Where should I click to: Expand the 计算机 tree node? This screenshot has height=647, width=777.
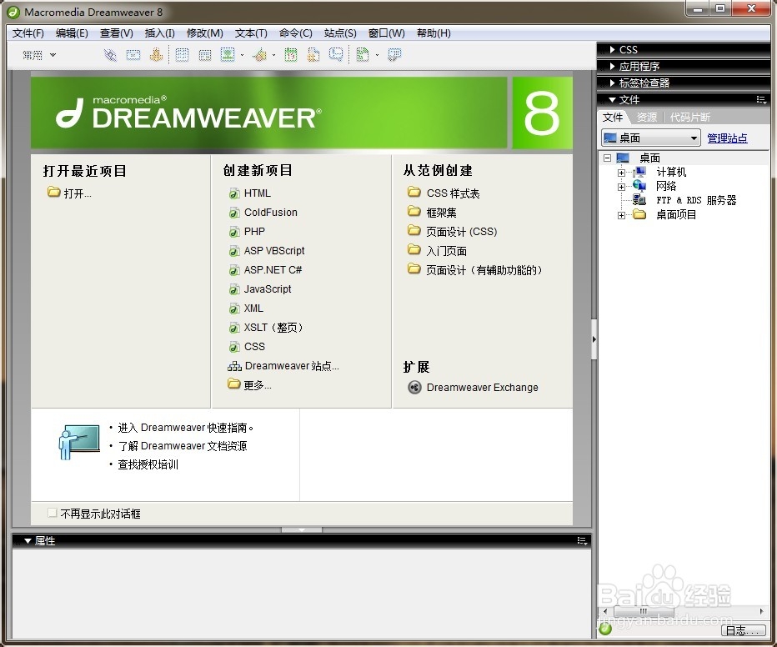click(x=621, y=173)
